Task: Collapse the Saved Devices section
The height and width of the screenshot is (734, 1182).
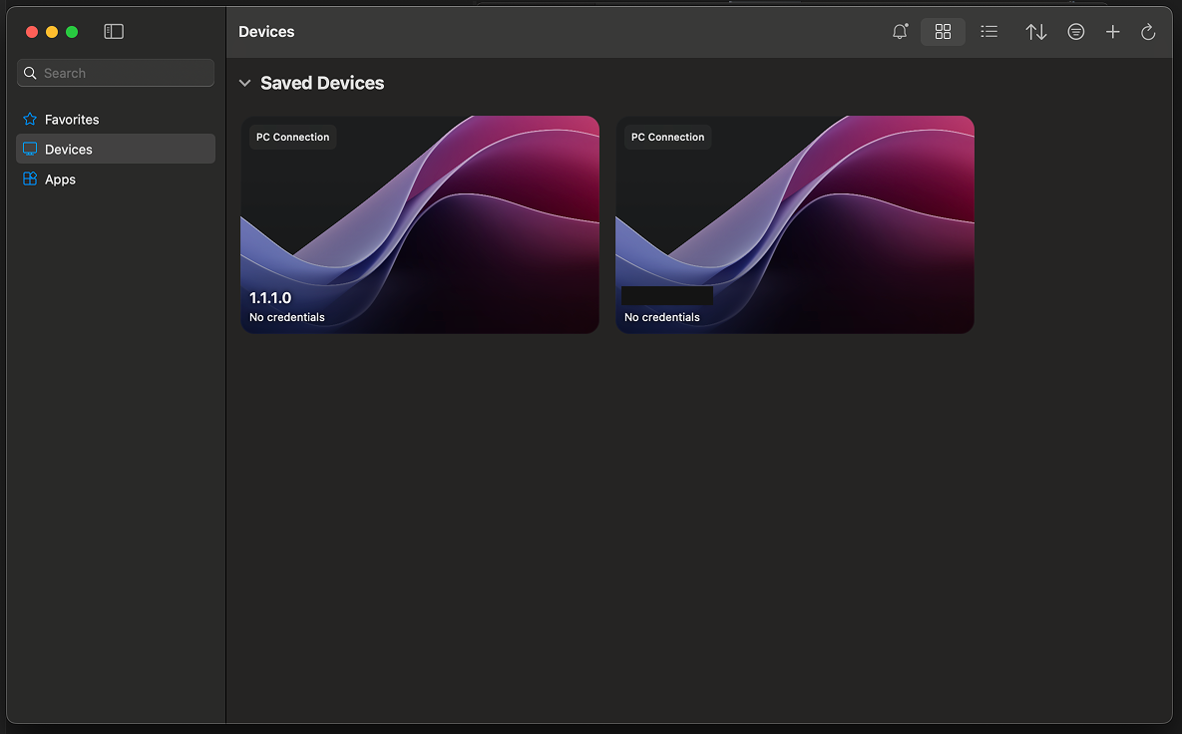Action: pyautogui.click(x=245, y=83)
